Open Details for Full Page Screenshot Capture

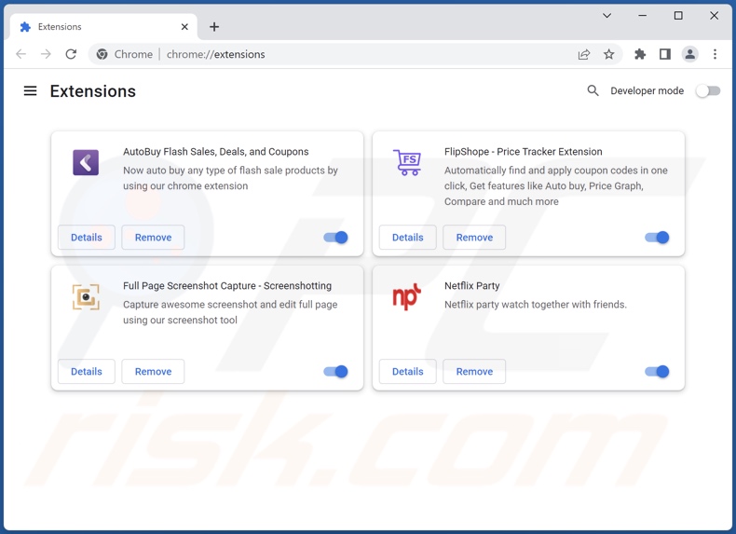point(87,372)
